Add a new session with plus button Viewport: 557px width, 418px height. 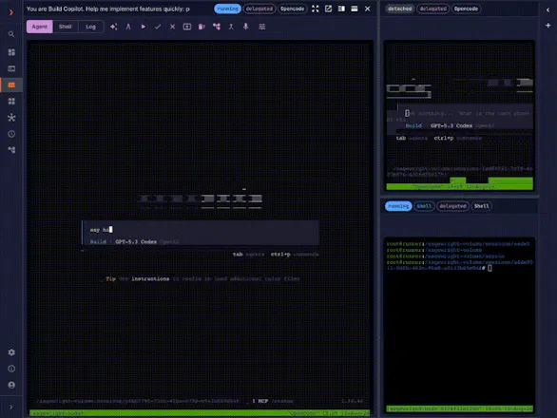(548, 26)
